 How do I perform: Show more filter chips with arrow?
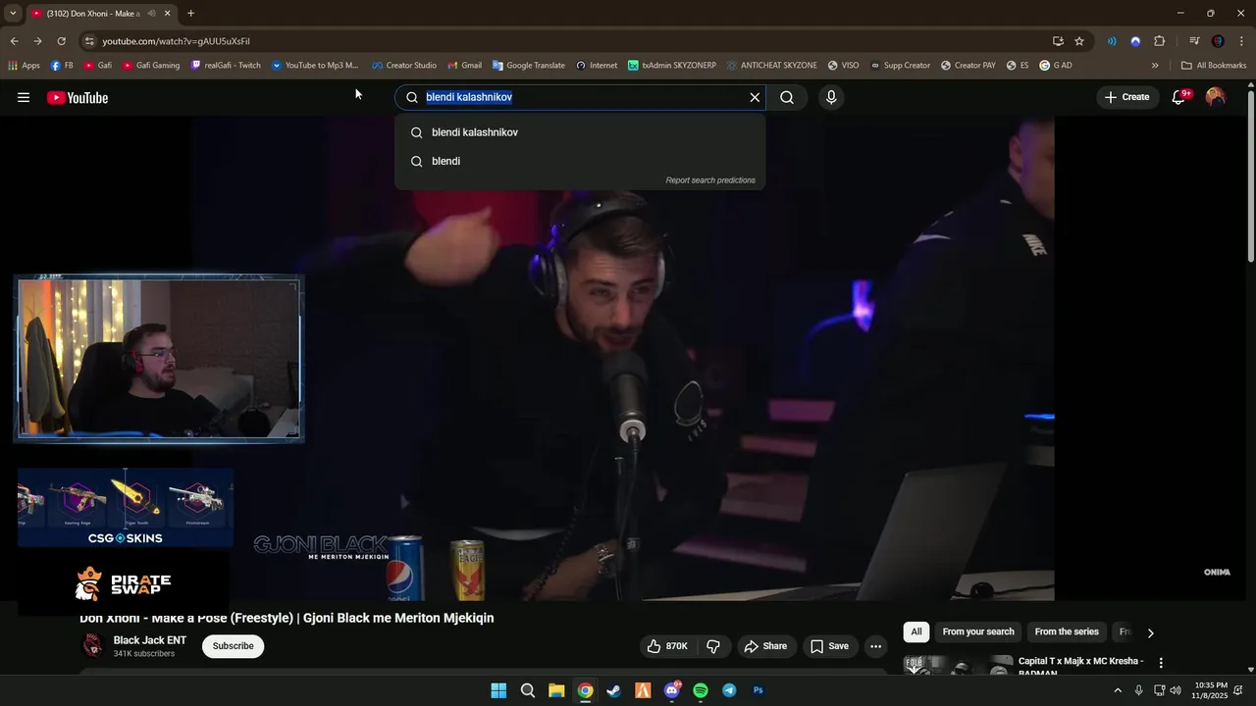[1150, 632]
